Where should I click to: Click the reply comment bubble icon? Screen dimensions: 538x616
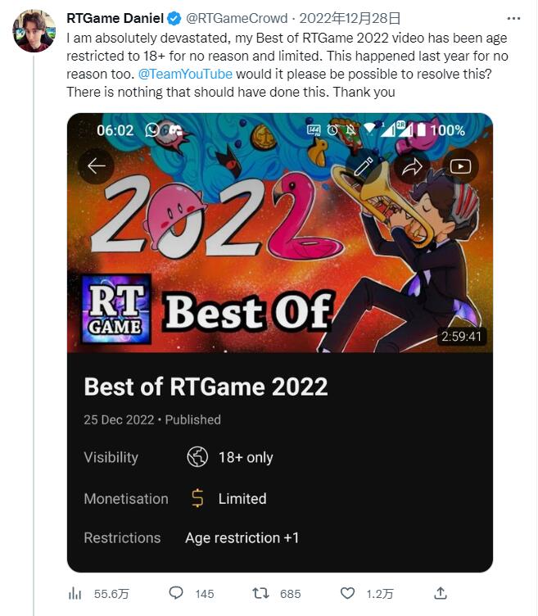tap(175, 593)
